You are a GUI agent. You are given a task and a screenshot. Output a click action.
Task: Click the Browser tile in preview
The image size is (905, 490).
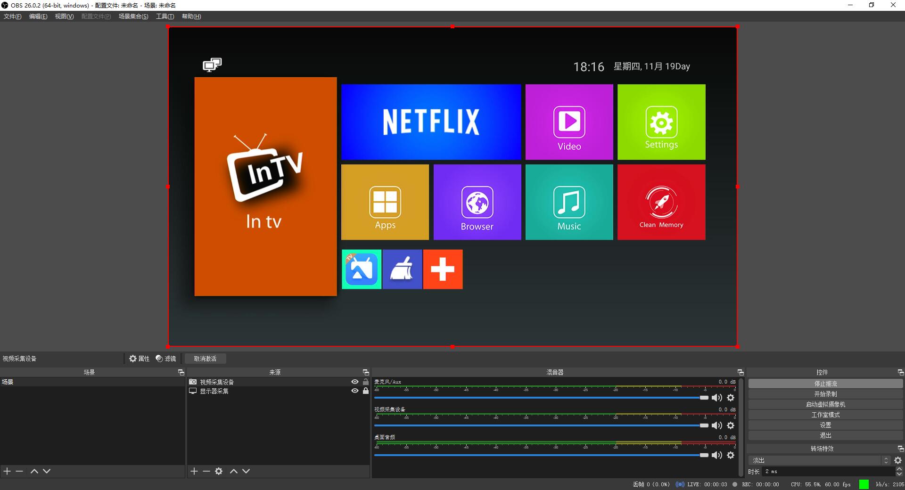pyautogui.click(x=477, y=202)
